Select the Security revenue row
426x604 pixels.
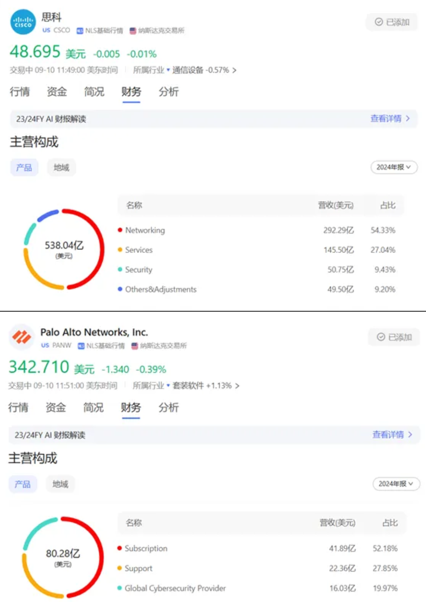point(261,270)
